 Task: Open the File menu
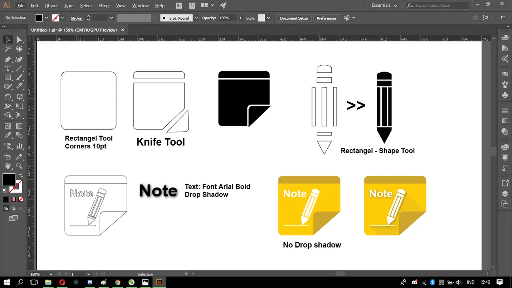21,6
